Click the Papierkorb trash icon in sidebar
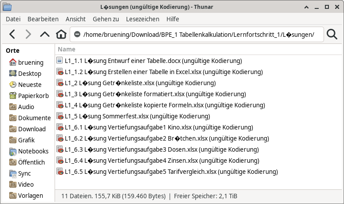Viewport: 344px width, 204px height. [x=13, y=96]
